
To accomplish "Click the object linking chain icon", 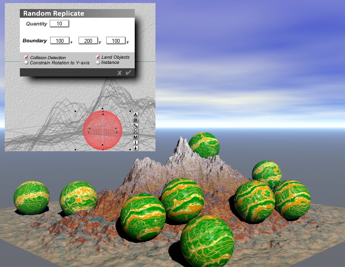I will (x=136, y=126).
